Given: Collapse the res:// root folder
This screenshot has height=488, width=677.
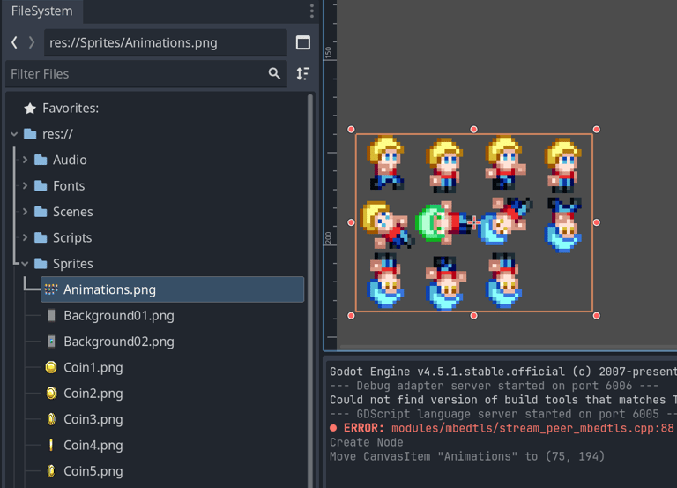Looking at the screenshot, I should (x=14, y=134).
